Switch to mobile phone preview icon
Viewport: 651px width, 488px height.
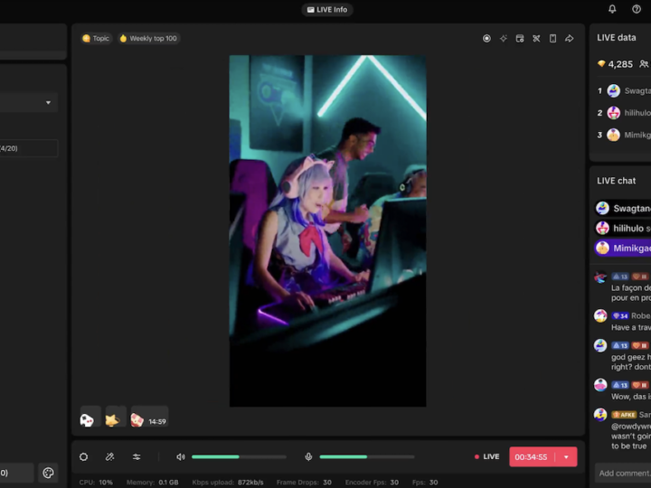coord(552,39)
